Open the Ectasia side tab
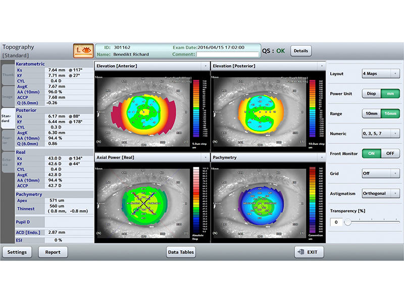 [8, 163]
